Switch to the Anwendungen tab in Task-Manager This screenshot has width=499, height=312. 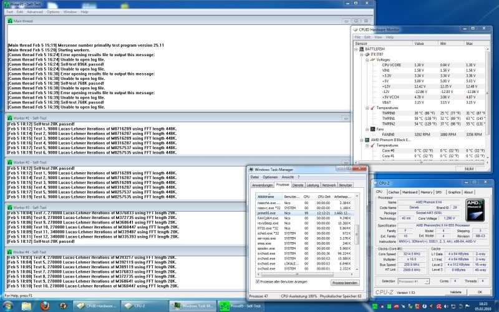point(262,185)
